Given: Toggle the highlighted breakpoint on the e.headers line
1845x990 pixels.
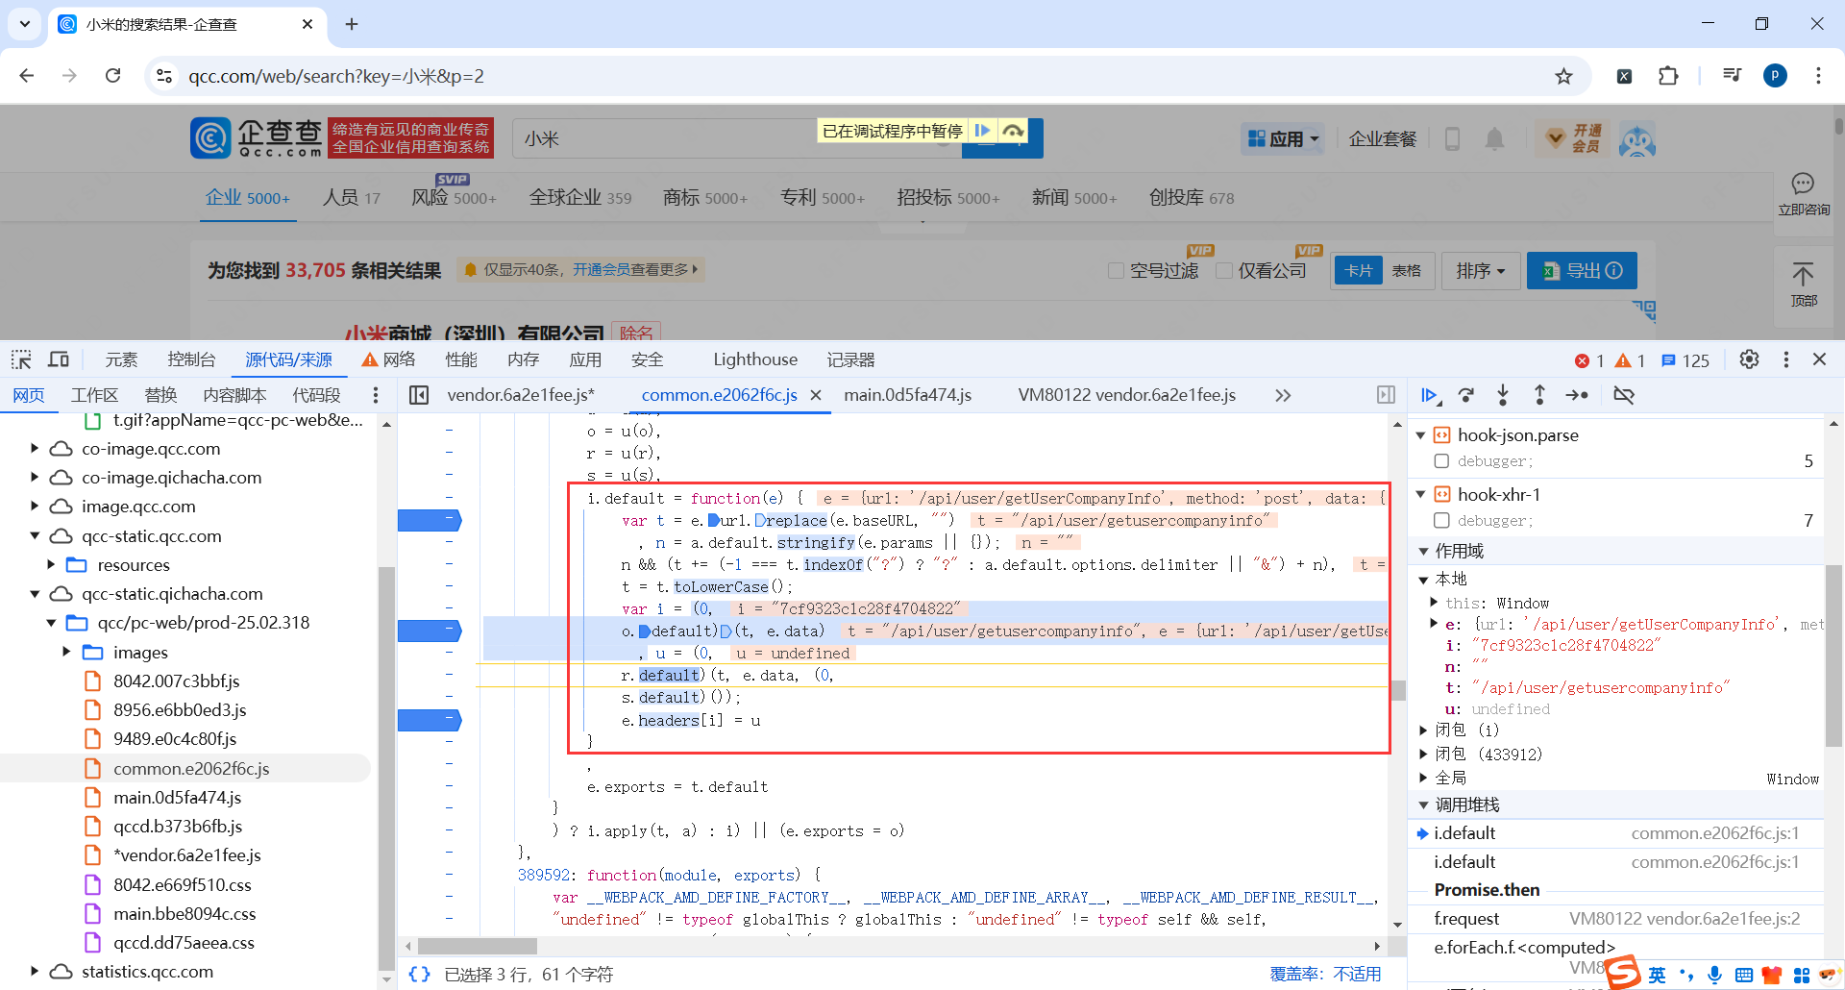Looking at the screenshot, I should pyautogui.click(x=430, y=720).
